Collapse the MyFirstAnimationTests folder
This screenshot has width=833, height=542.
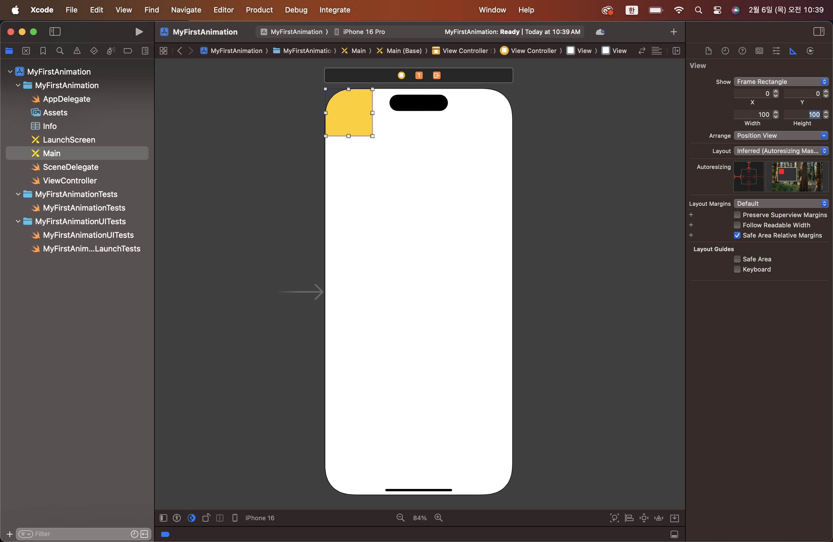click(x=18, y=194)
